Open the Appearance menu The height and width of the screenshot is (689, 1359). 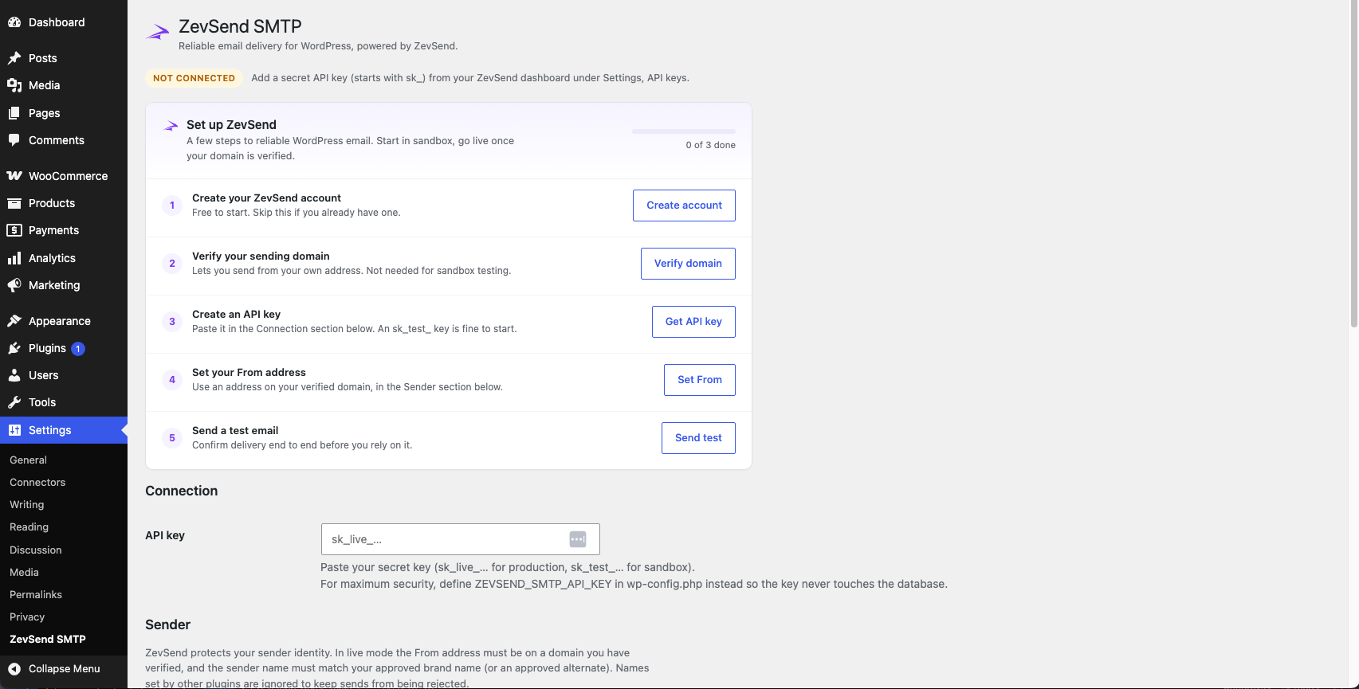pyautogui.click(x=64, y=321)
